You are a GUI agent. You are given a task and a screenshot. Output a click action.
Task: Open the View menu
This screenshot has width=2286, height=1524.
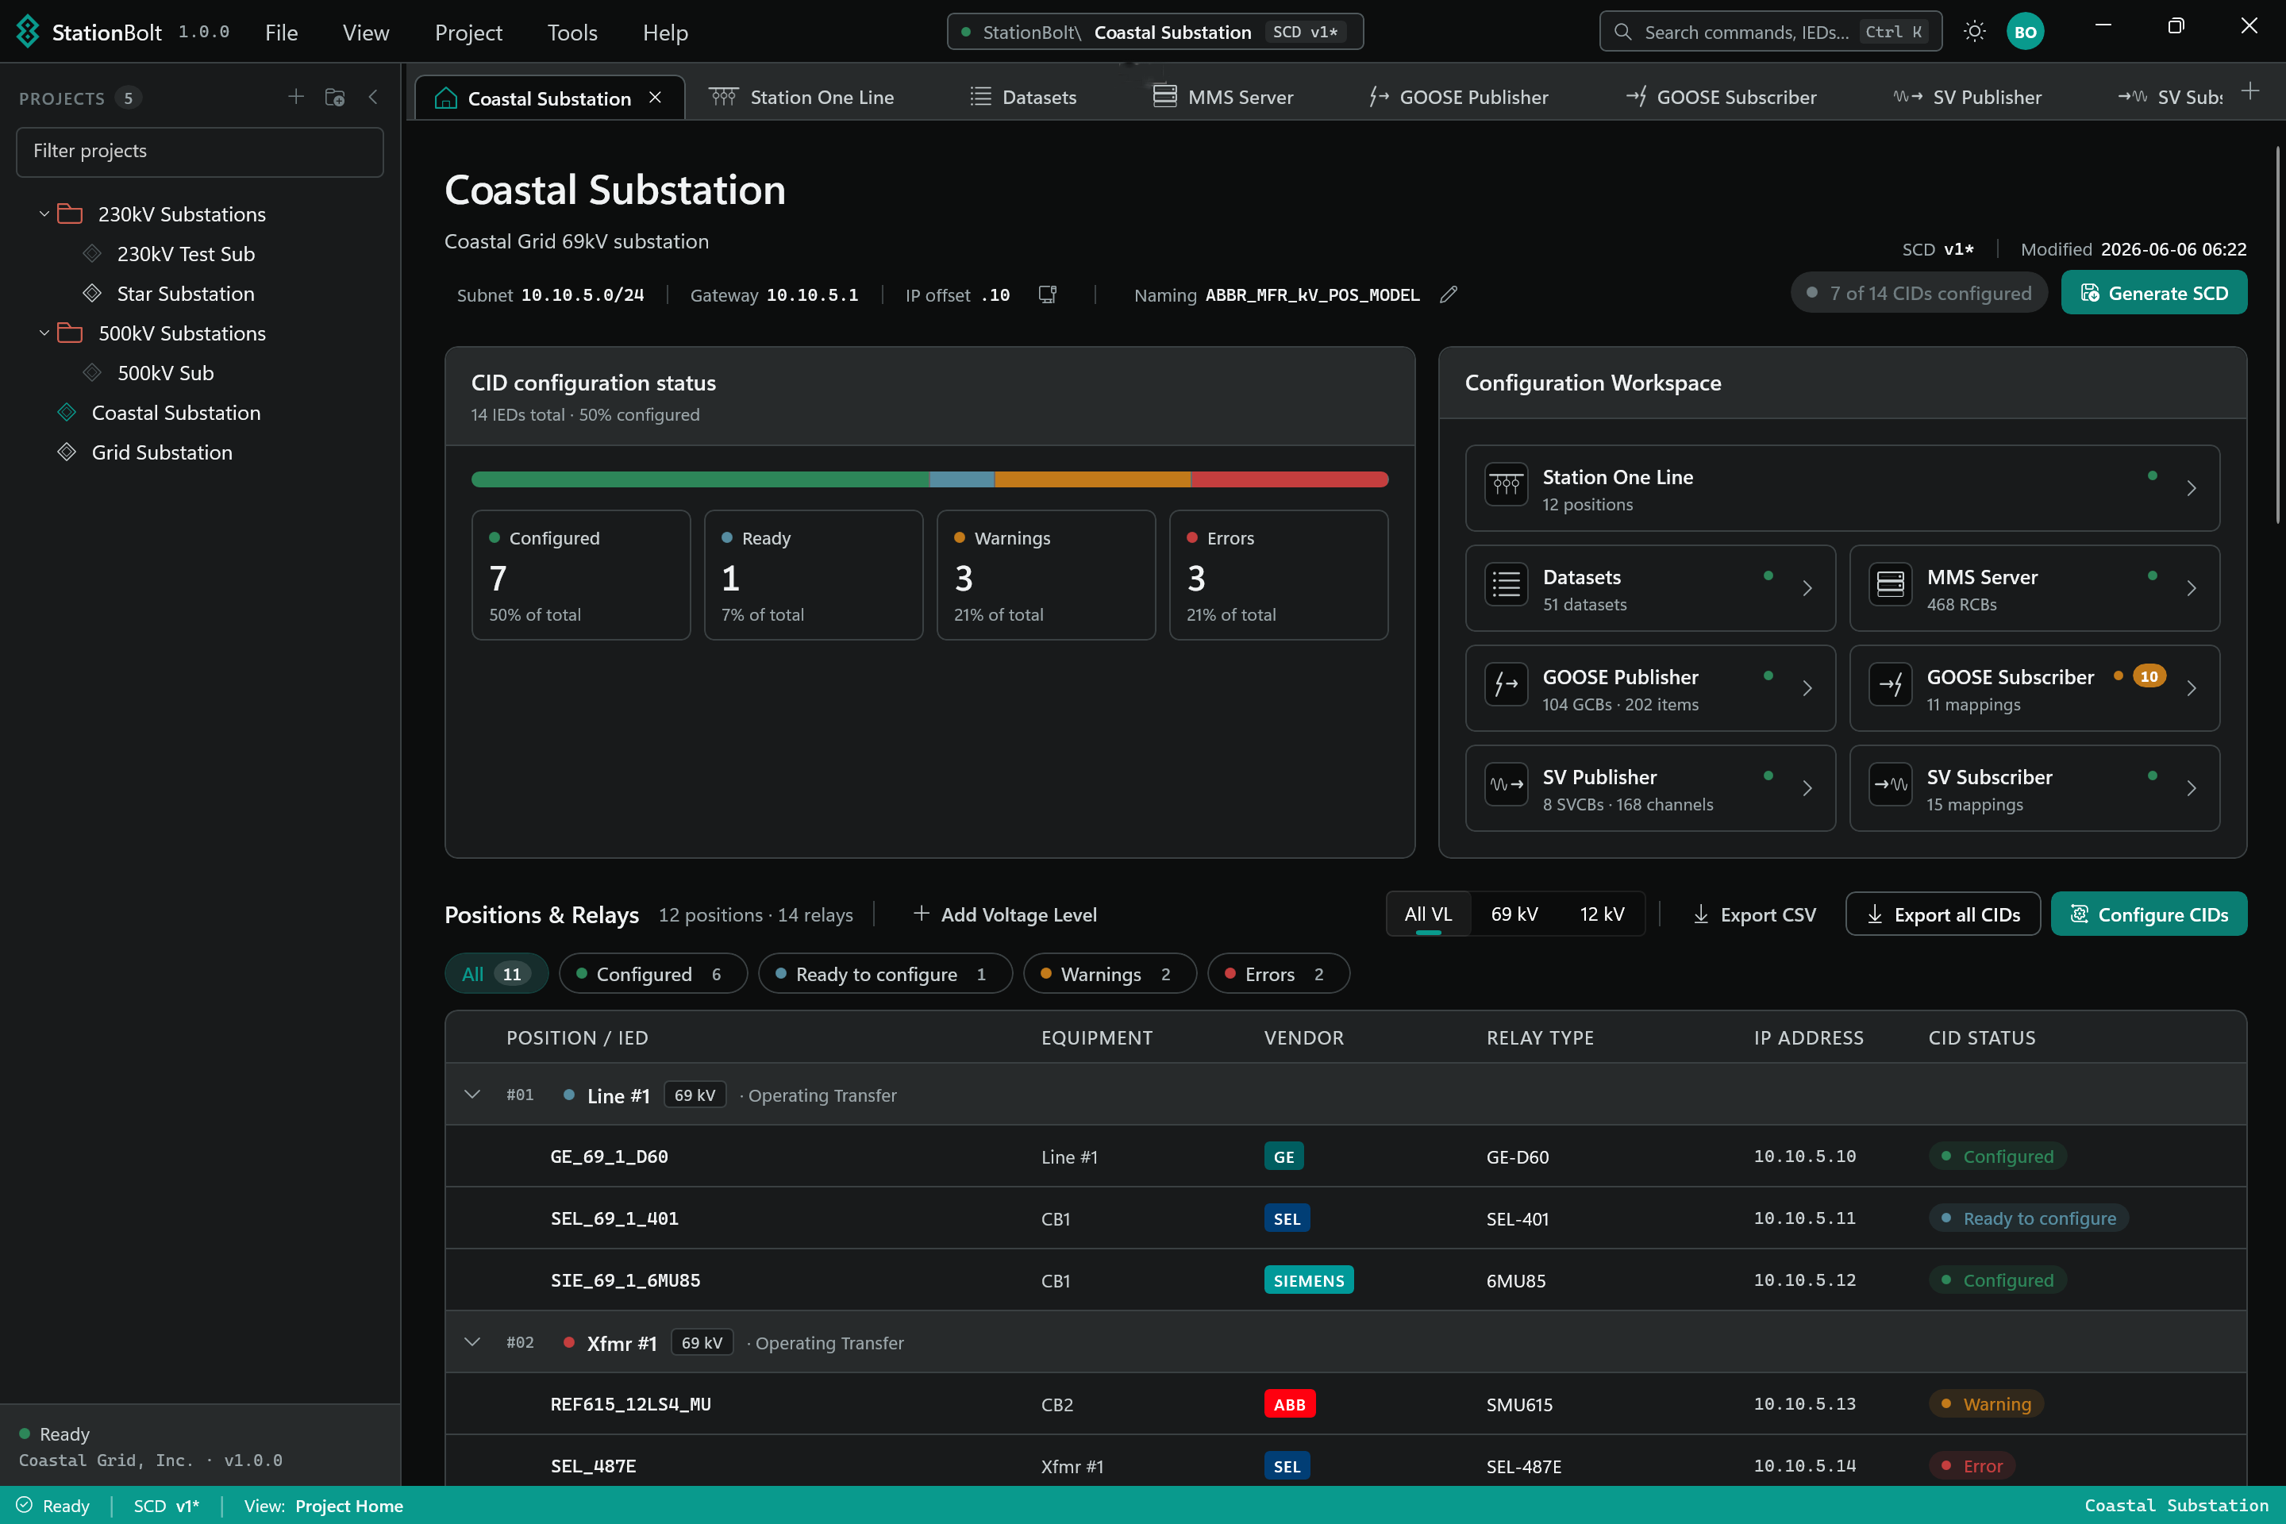pyautogui.click(x=365, y=32)
